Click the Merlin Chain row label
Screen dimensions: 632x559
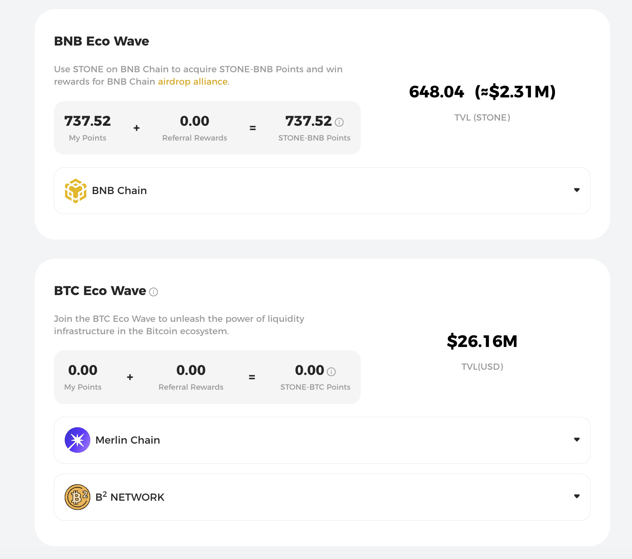coord(128,440)
